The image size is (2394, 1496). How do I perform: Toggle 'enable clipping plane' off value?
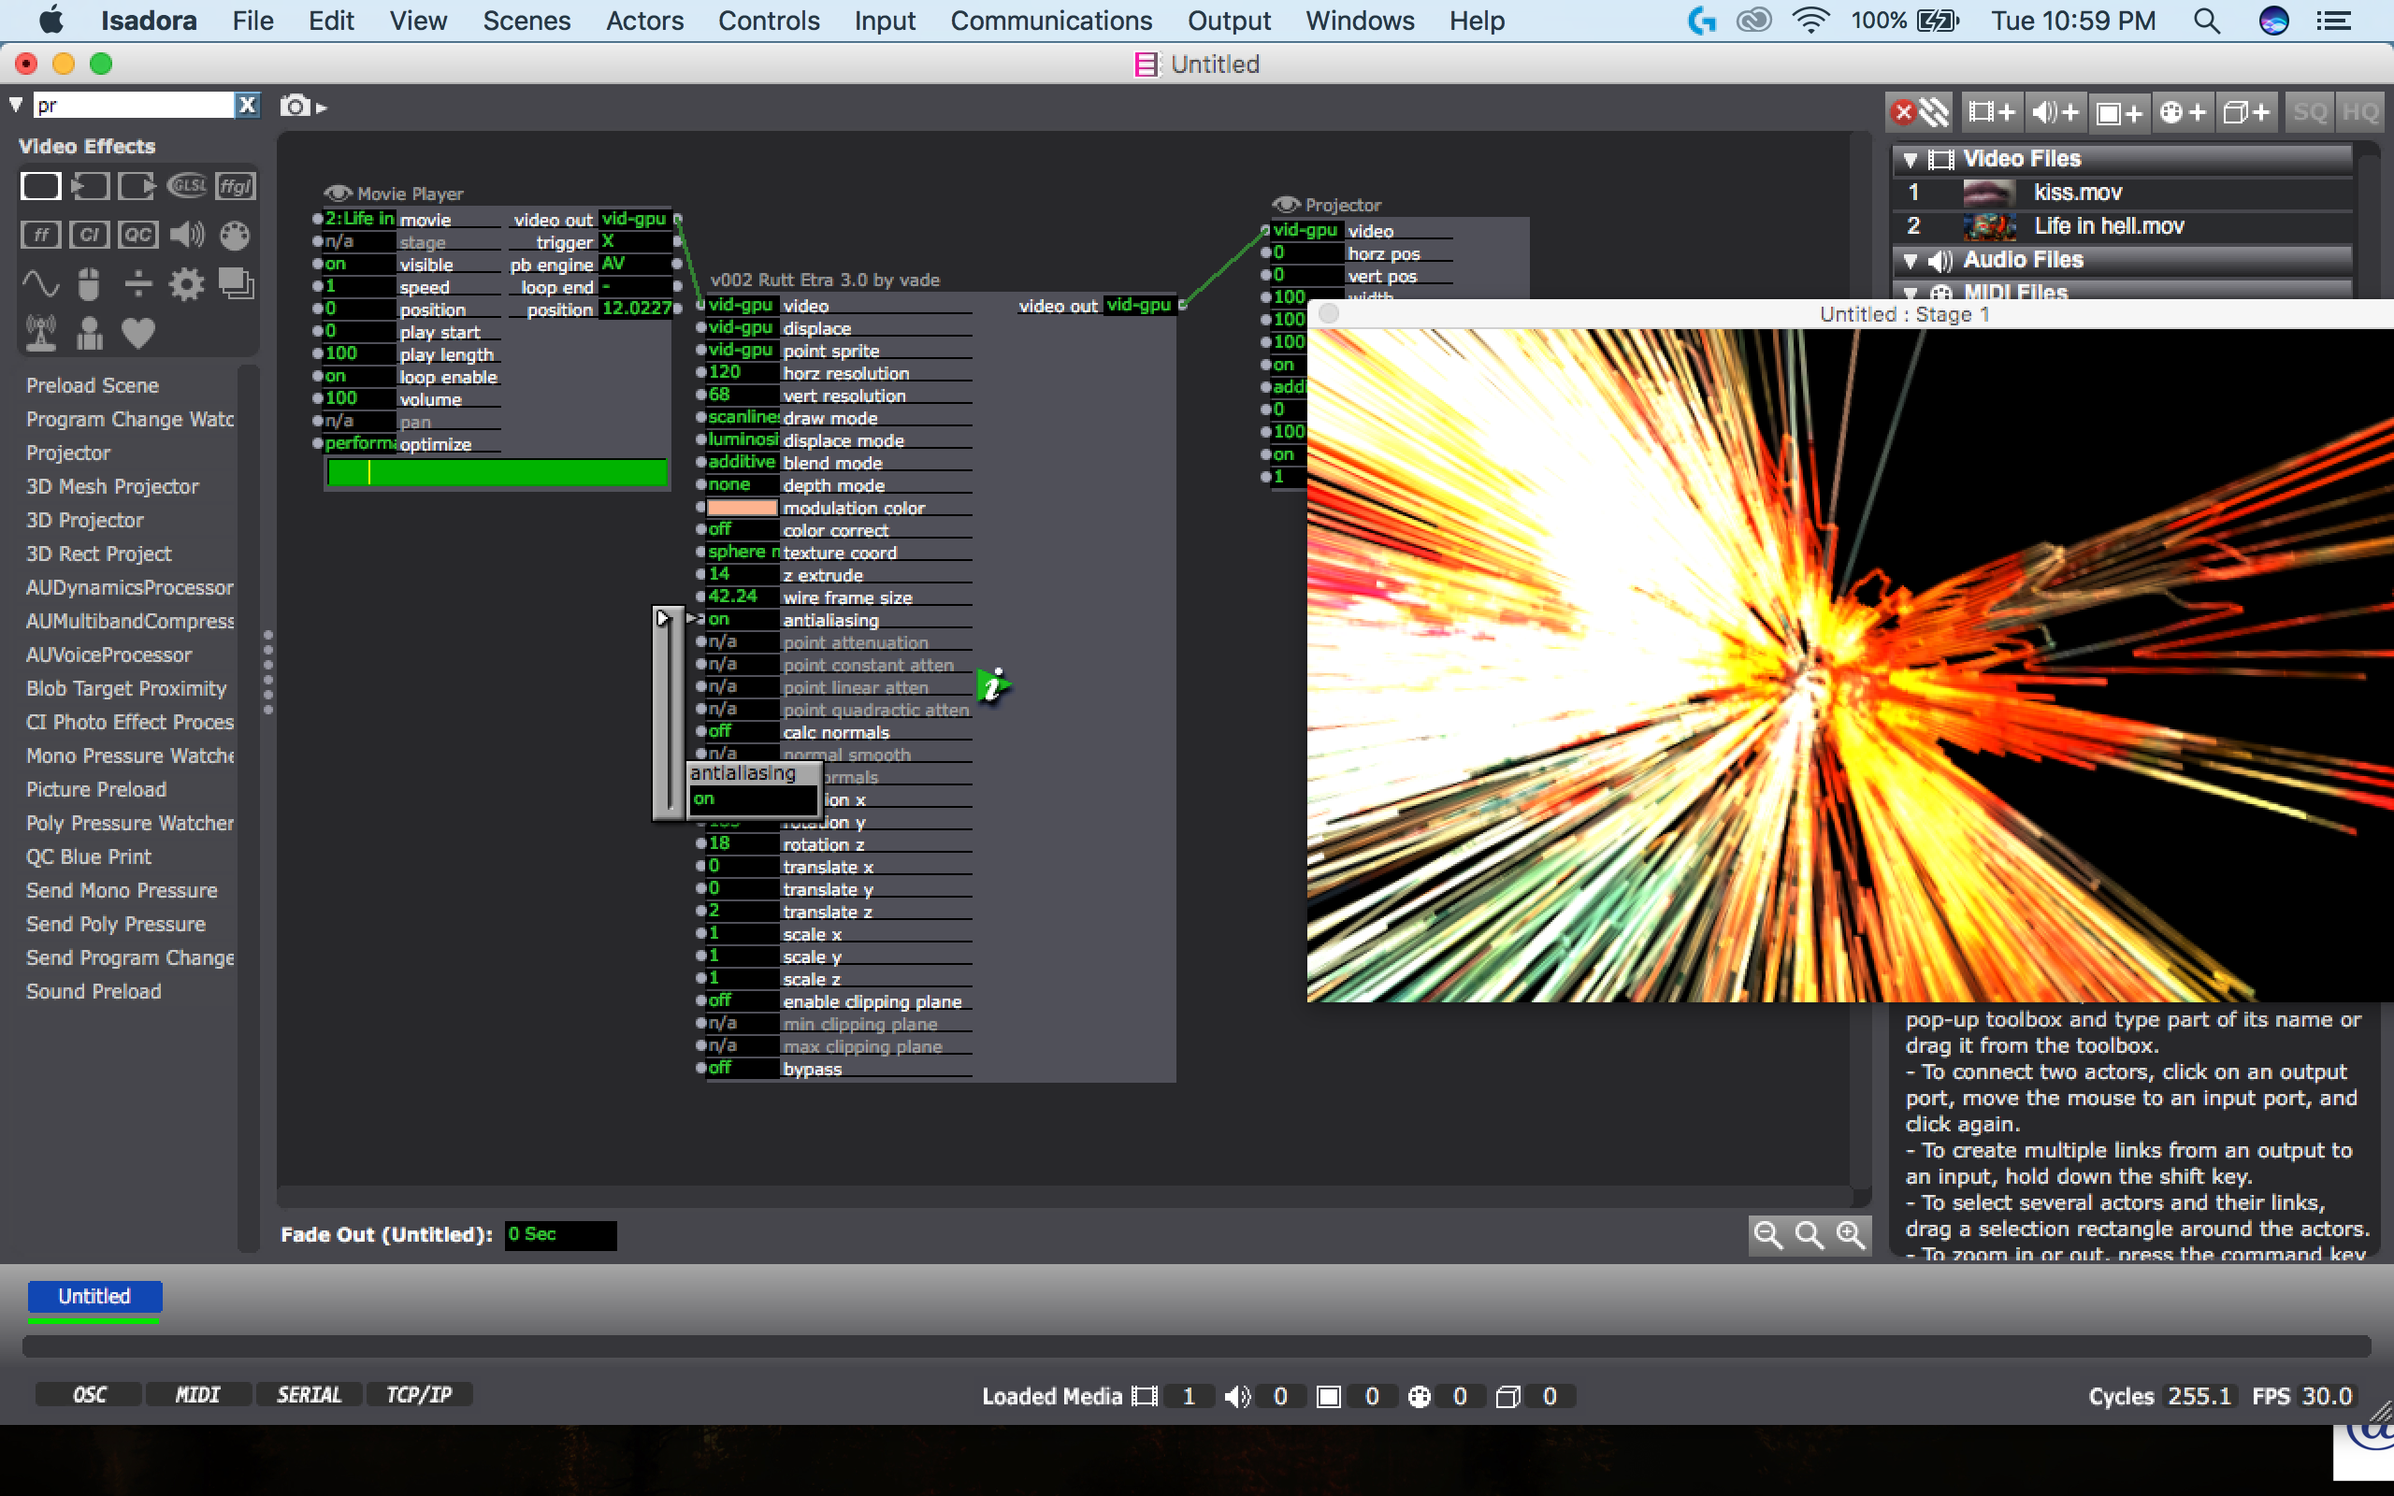[742, 1000]
